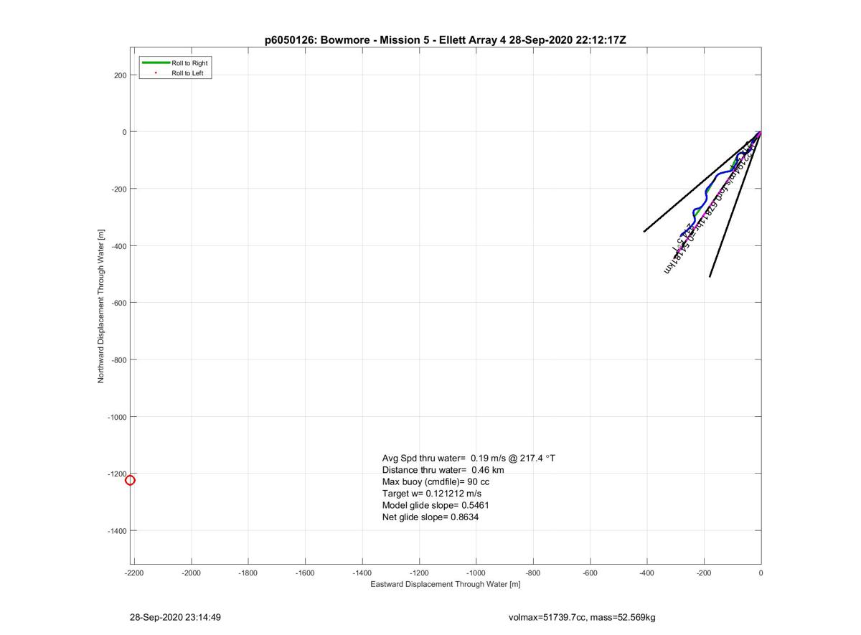The height and width of the screenshot is (635, 861).
Task: Click the '-1000' tick on the eastward axis
Action: coord(476,573)
